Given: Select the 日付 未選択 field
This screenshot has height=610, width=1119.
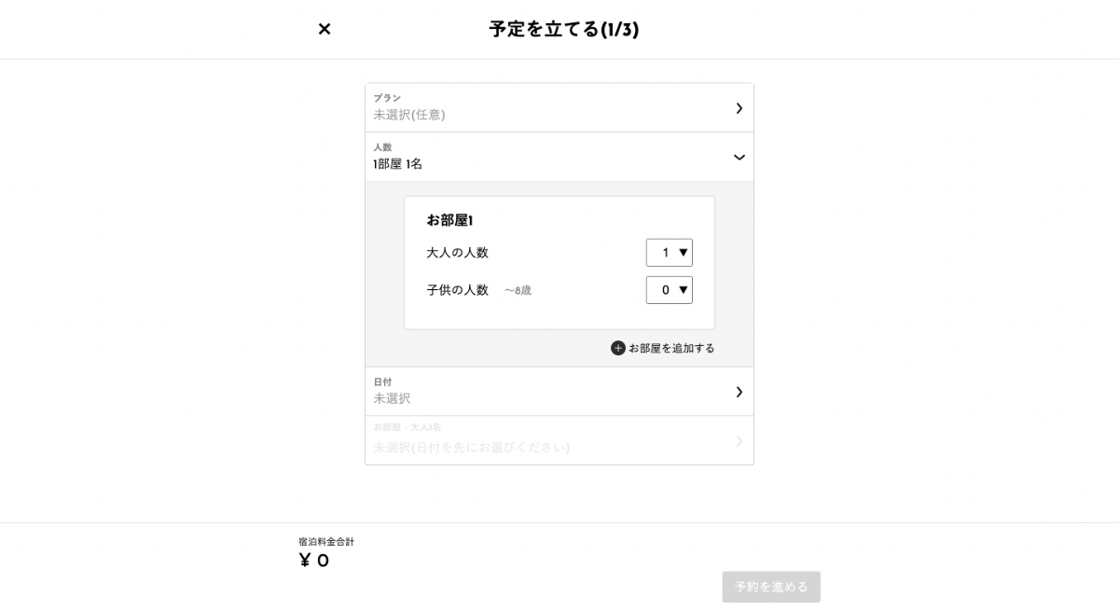Looking at the screenshot, I should tap(393, 398).
